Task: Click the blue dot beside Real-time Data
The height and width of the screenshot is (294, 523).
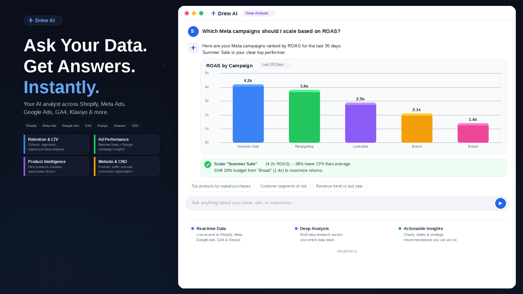Action: [193, 229]
